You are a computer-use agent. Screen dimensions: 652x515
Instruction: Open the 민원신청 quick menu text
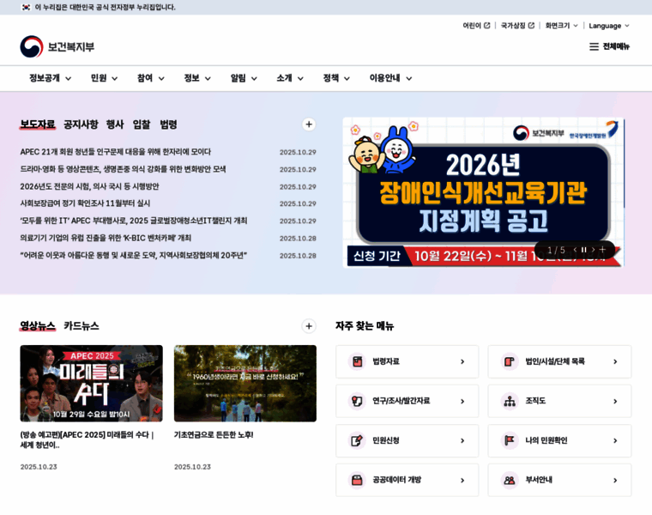(386, 440)
